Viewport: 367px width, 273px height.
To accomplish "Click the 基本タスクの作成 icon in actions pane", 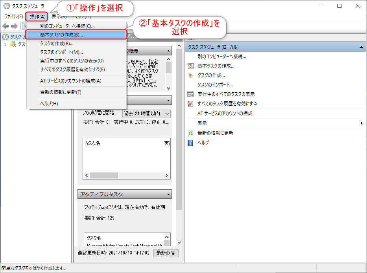I will pyautogui.click(x=190, y=66).
